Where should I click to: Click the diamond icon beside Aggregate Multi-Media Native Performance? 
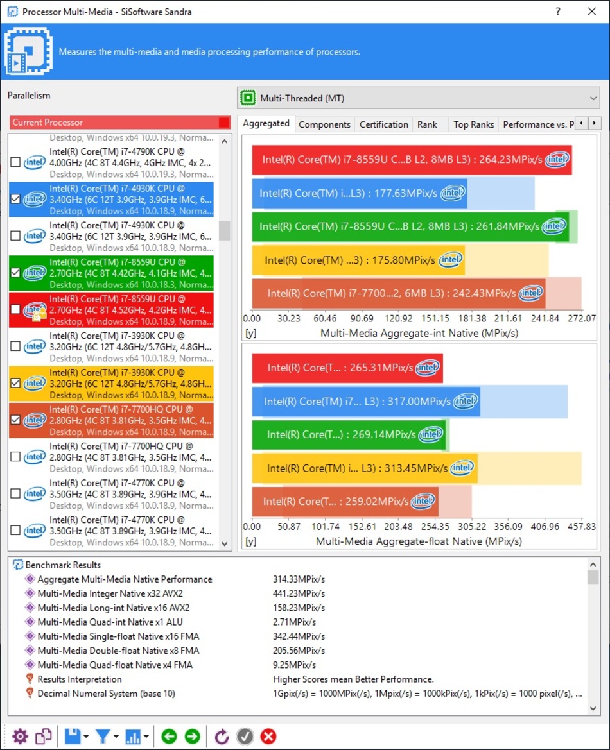(x=30, y=579)
